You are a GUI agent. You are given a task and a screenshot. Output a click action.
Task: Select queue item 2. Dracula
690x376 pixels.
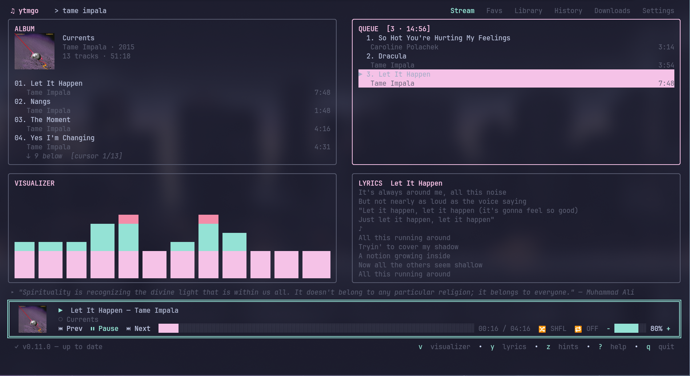(x=516, y=61)
